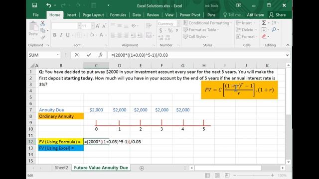
Task: Click Format cells button
Action: tap(247, 36)
